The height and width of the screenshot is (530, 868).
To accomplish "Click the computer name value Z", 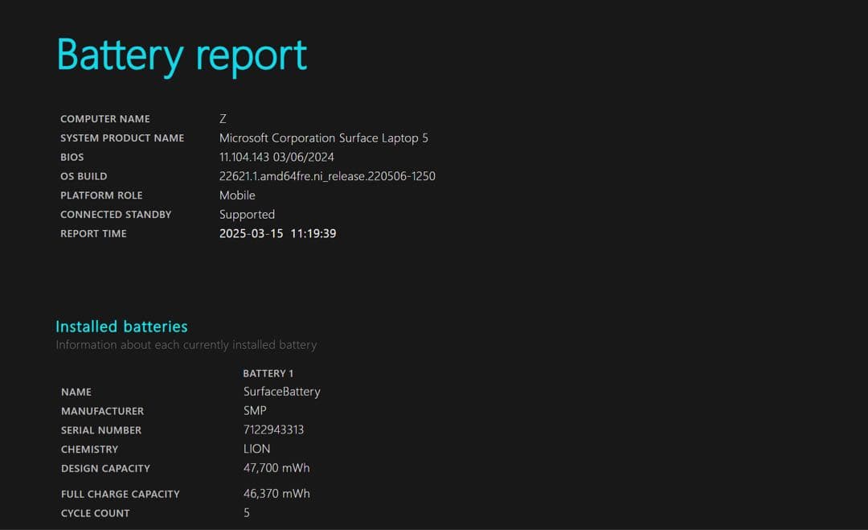I will point(223,118).
